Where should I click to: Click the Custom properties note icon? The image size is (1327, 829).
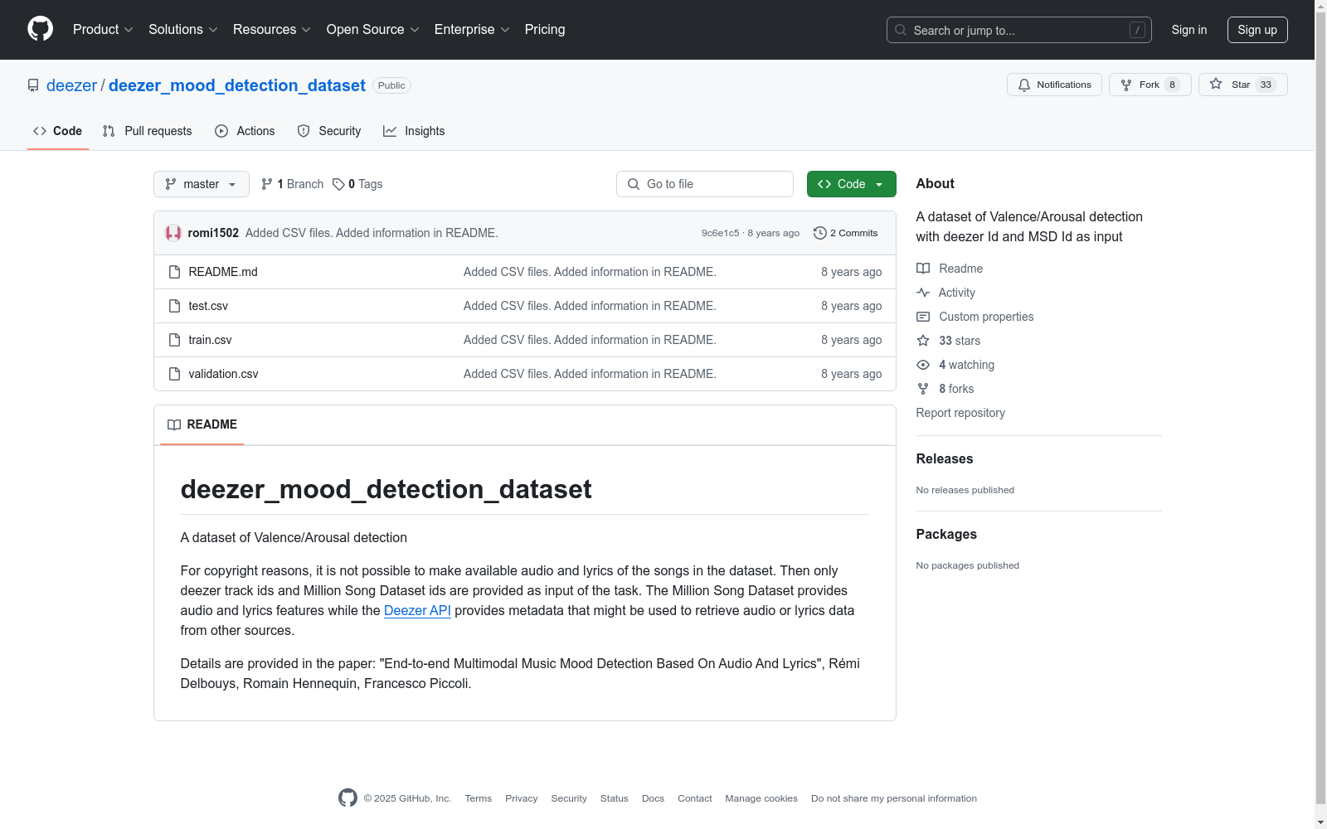coord(923,317)
